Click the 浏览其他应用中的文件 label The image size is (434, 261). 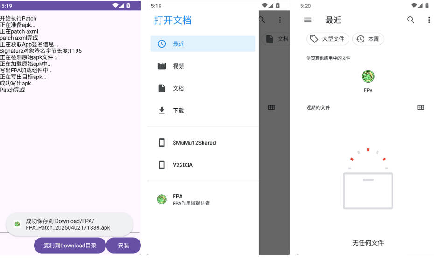tap(328, 58)
